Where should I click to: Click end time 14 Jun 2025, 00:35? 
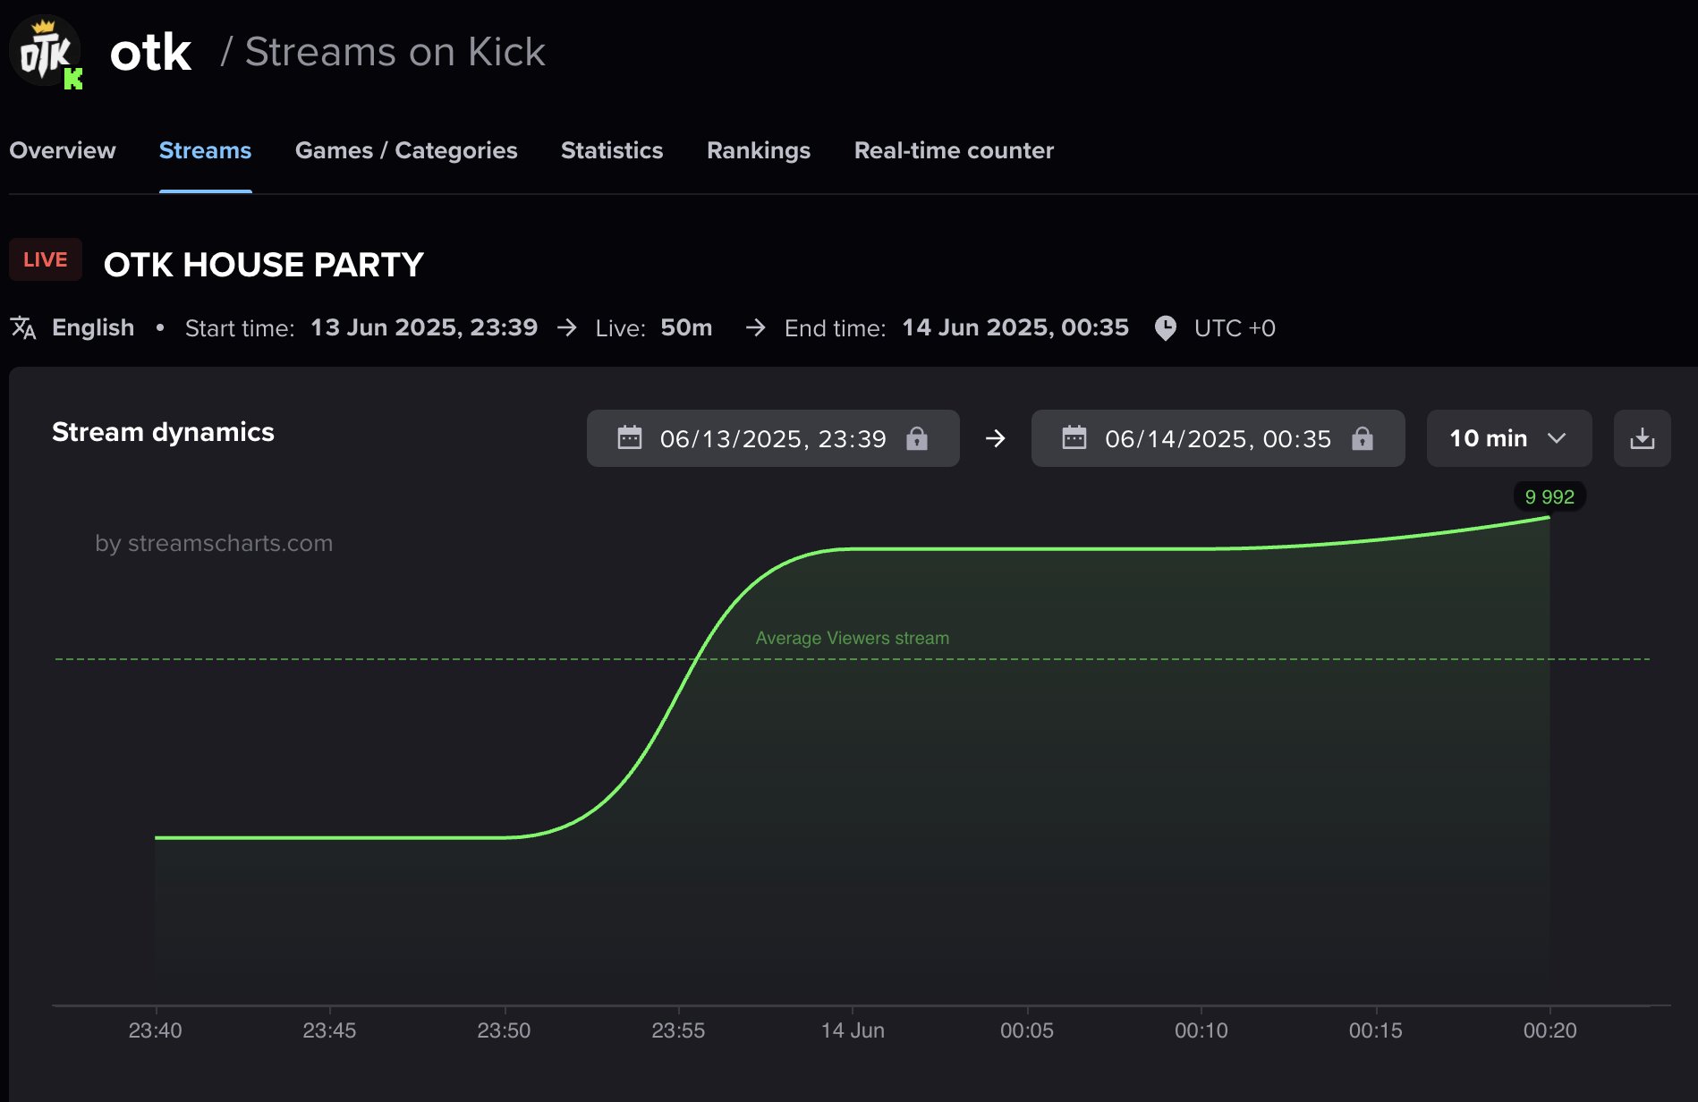[1015, 328]
